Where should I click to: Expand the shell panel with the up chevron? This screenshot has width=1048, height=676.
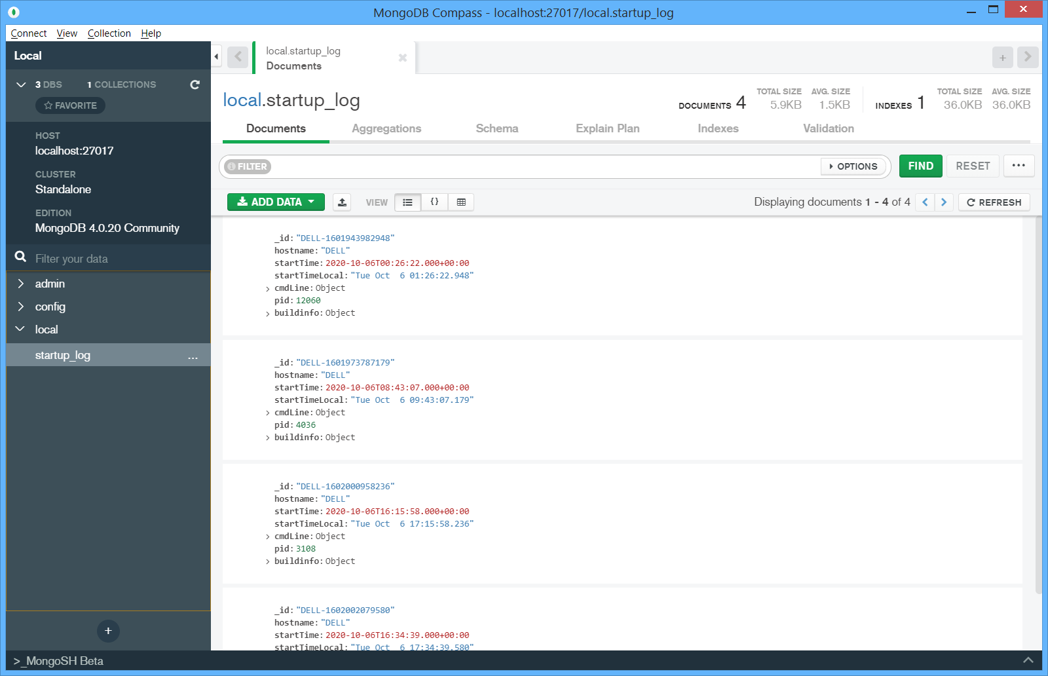[x=1028, y=660]
